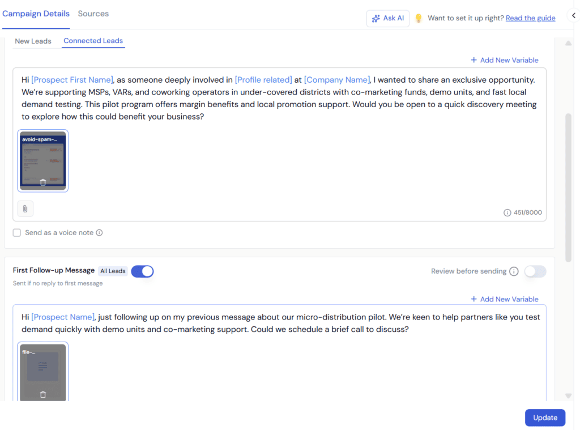The width and height of the screenshot is (580, 430).
Task: Open the avoid-spam attachment thumbnail
Action: (x=43, y=160)
